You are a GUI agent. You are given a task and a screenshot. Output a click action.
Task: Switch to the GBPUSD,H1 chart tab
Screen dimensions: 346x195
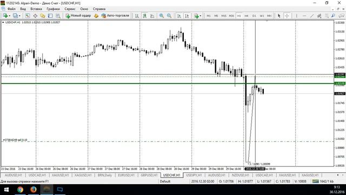[149, 175]
